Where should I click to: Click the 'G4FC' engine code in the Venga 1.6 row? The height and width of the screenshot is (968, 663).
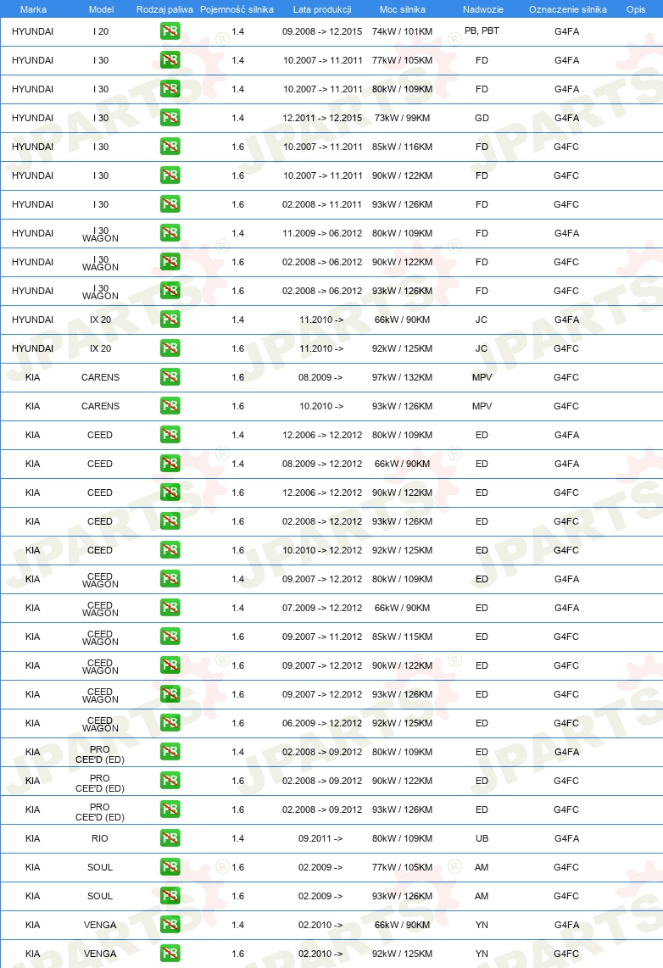(566, 954)
